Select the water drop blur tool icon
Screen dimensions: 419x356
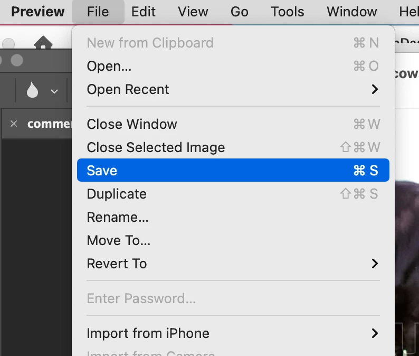[x=33, y=91]
